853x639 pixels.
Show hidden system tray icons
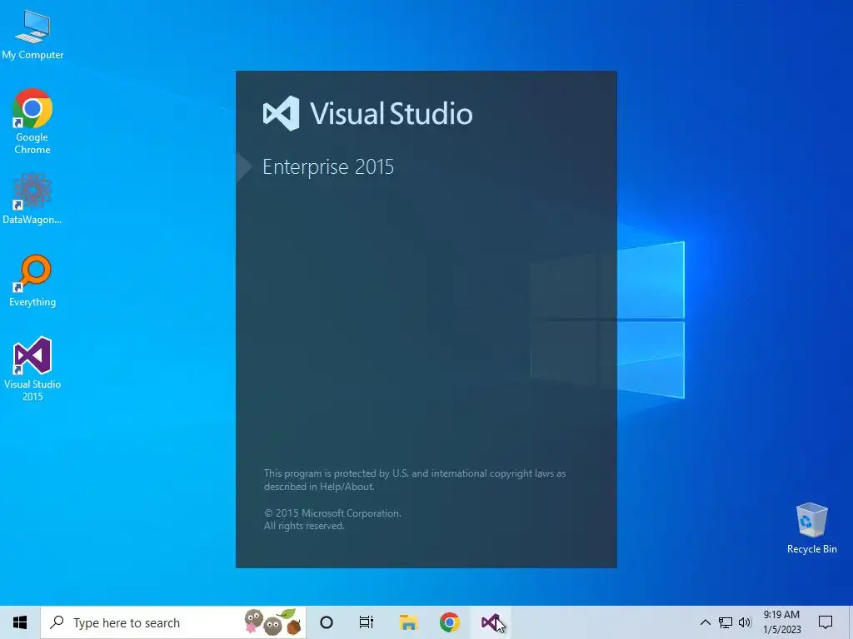[x=705, y=622]
